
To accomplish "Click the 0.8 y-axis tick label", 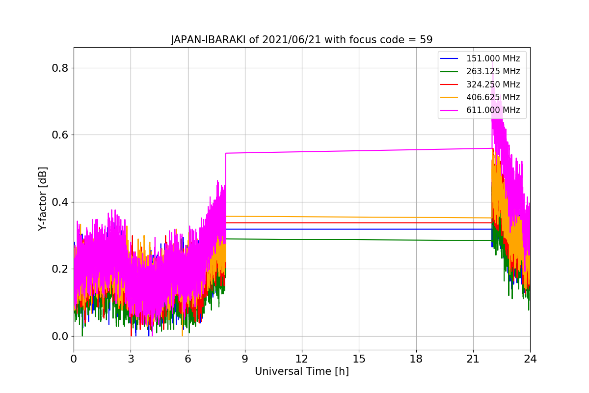I will coord(60,68).
